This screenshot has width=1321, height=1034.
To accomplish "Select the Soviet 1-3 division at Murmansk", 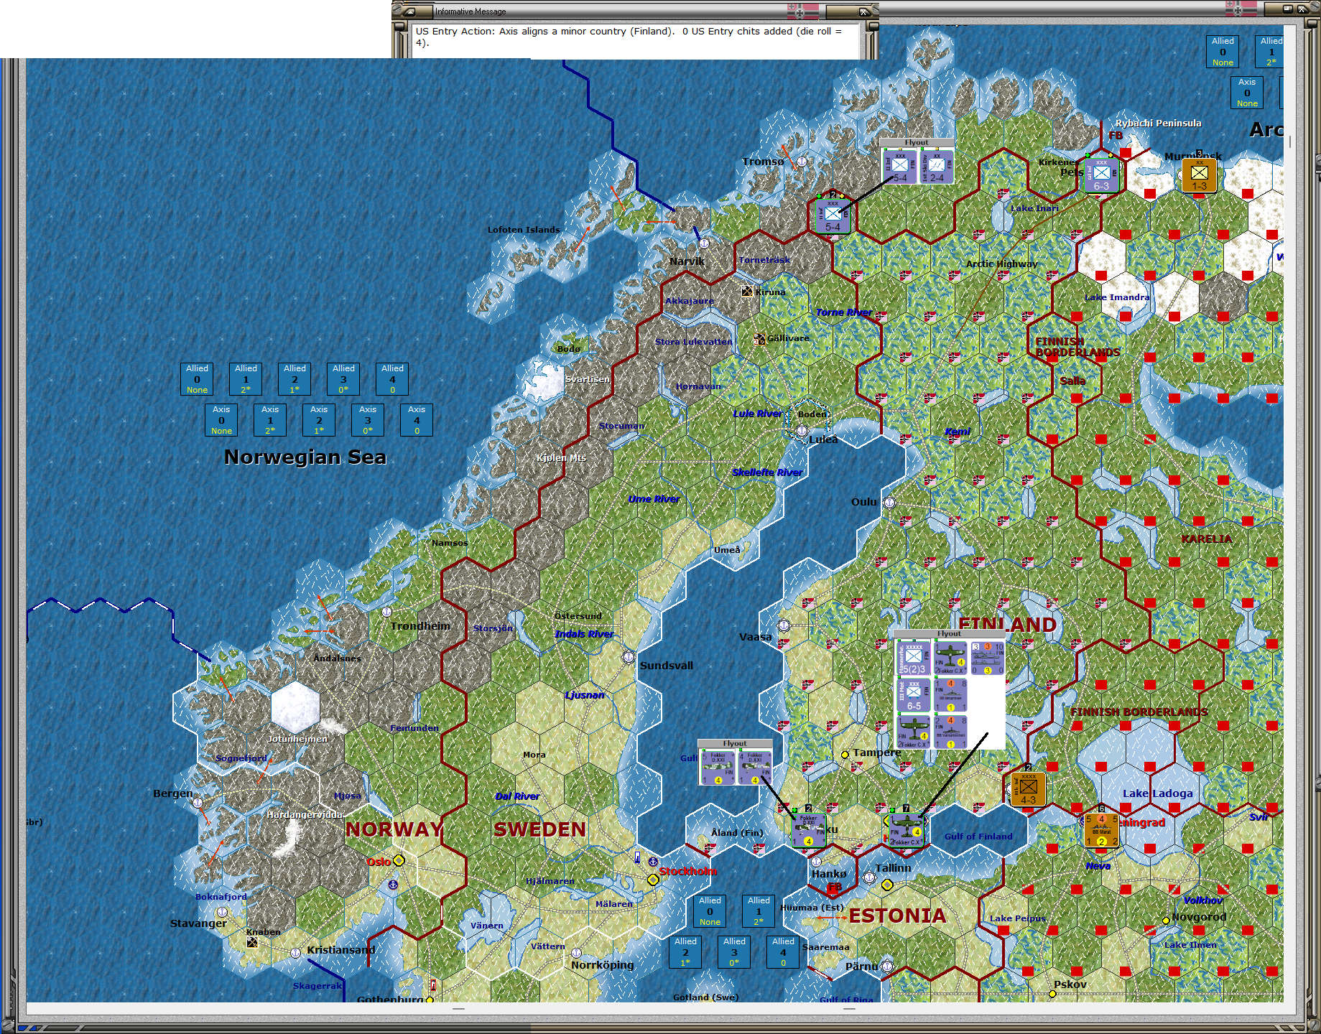I will click(x=1199, y=174).
